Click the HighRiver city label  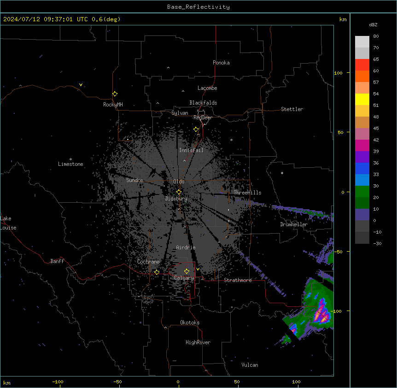[x=198, y=342]
